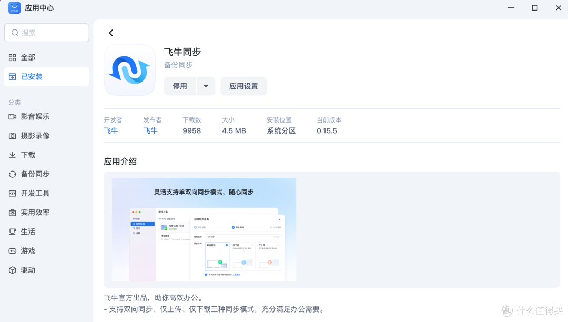This screenshot has height=322, width=568.
Task: Maximize the 应用中心 window
Action: [x=535, y=7]
